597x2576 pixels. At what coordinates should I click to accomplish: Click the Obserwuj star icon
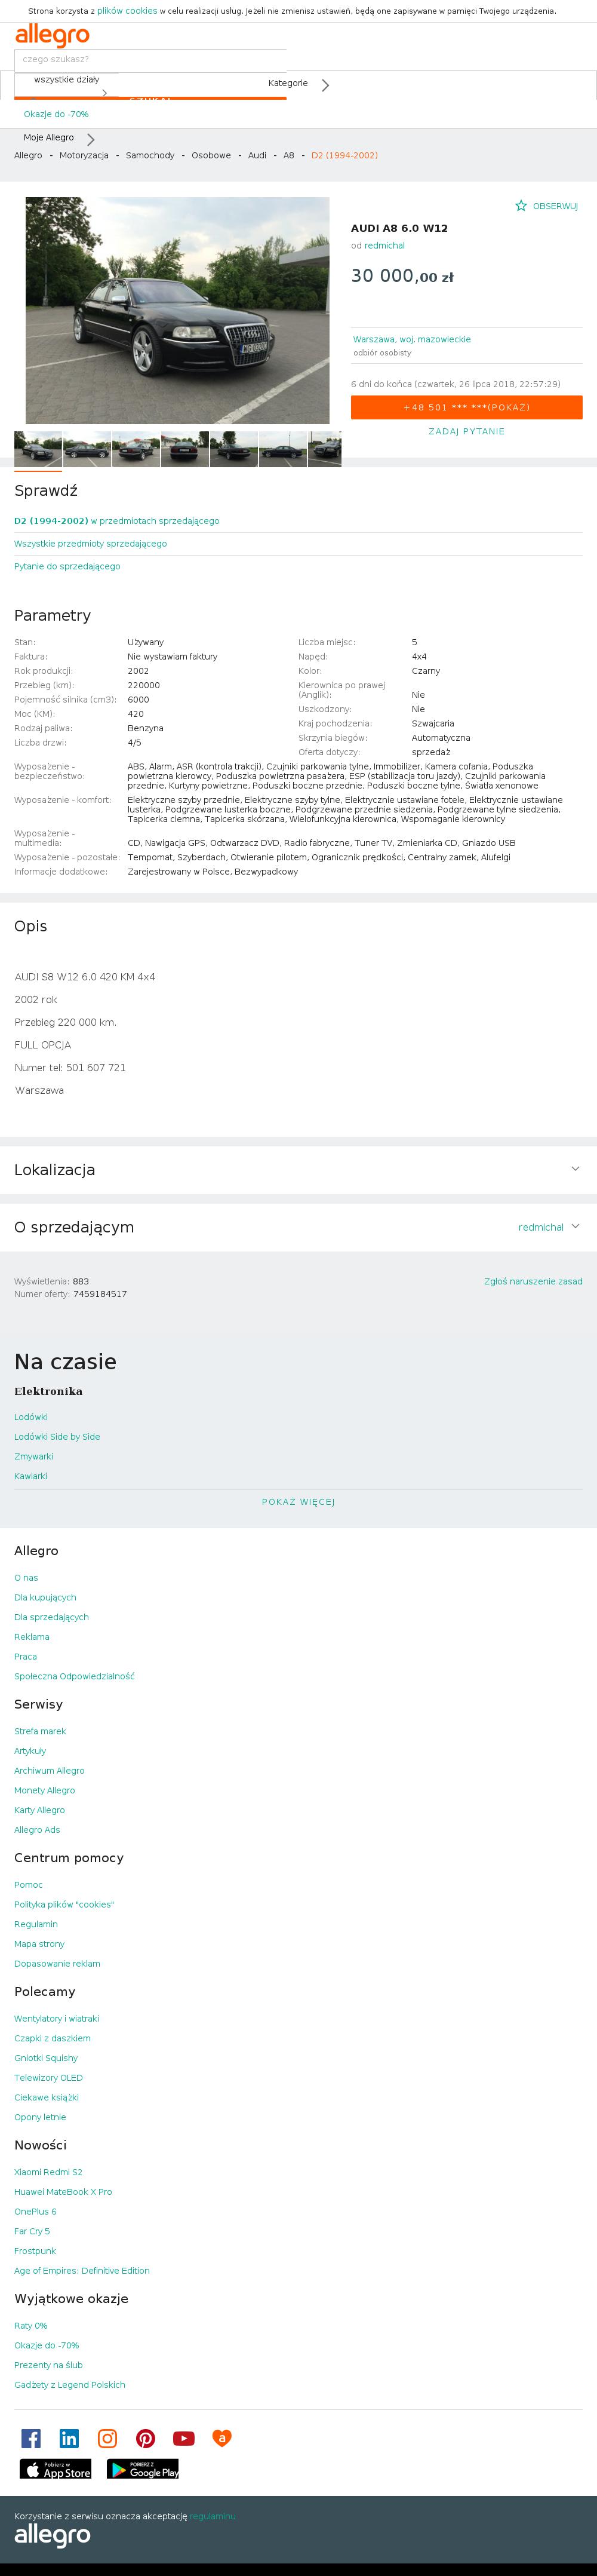[x=521, y=206]
